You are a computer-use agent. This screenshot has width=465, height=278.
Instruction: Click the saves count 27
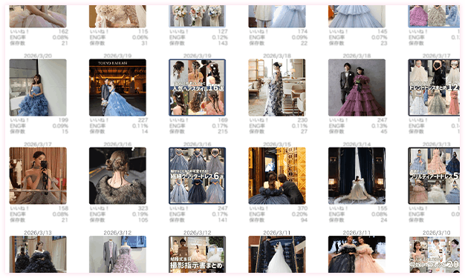(304, 131)
